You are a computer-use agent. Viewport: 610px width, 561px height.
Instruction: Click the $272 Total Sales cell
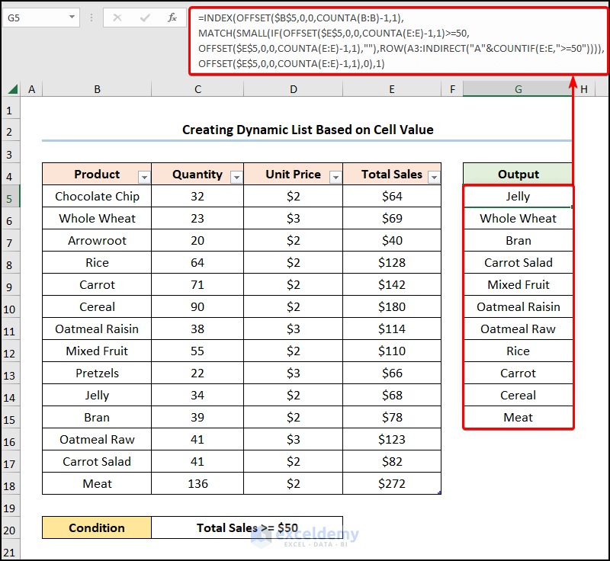click(392, 483)
